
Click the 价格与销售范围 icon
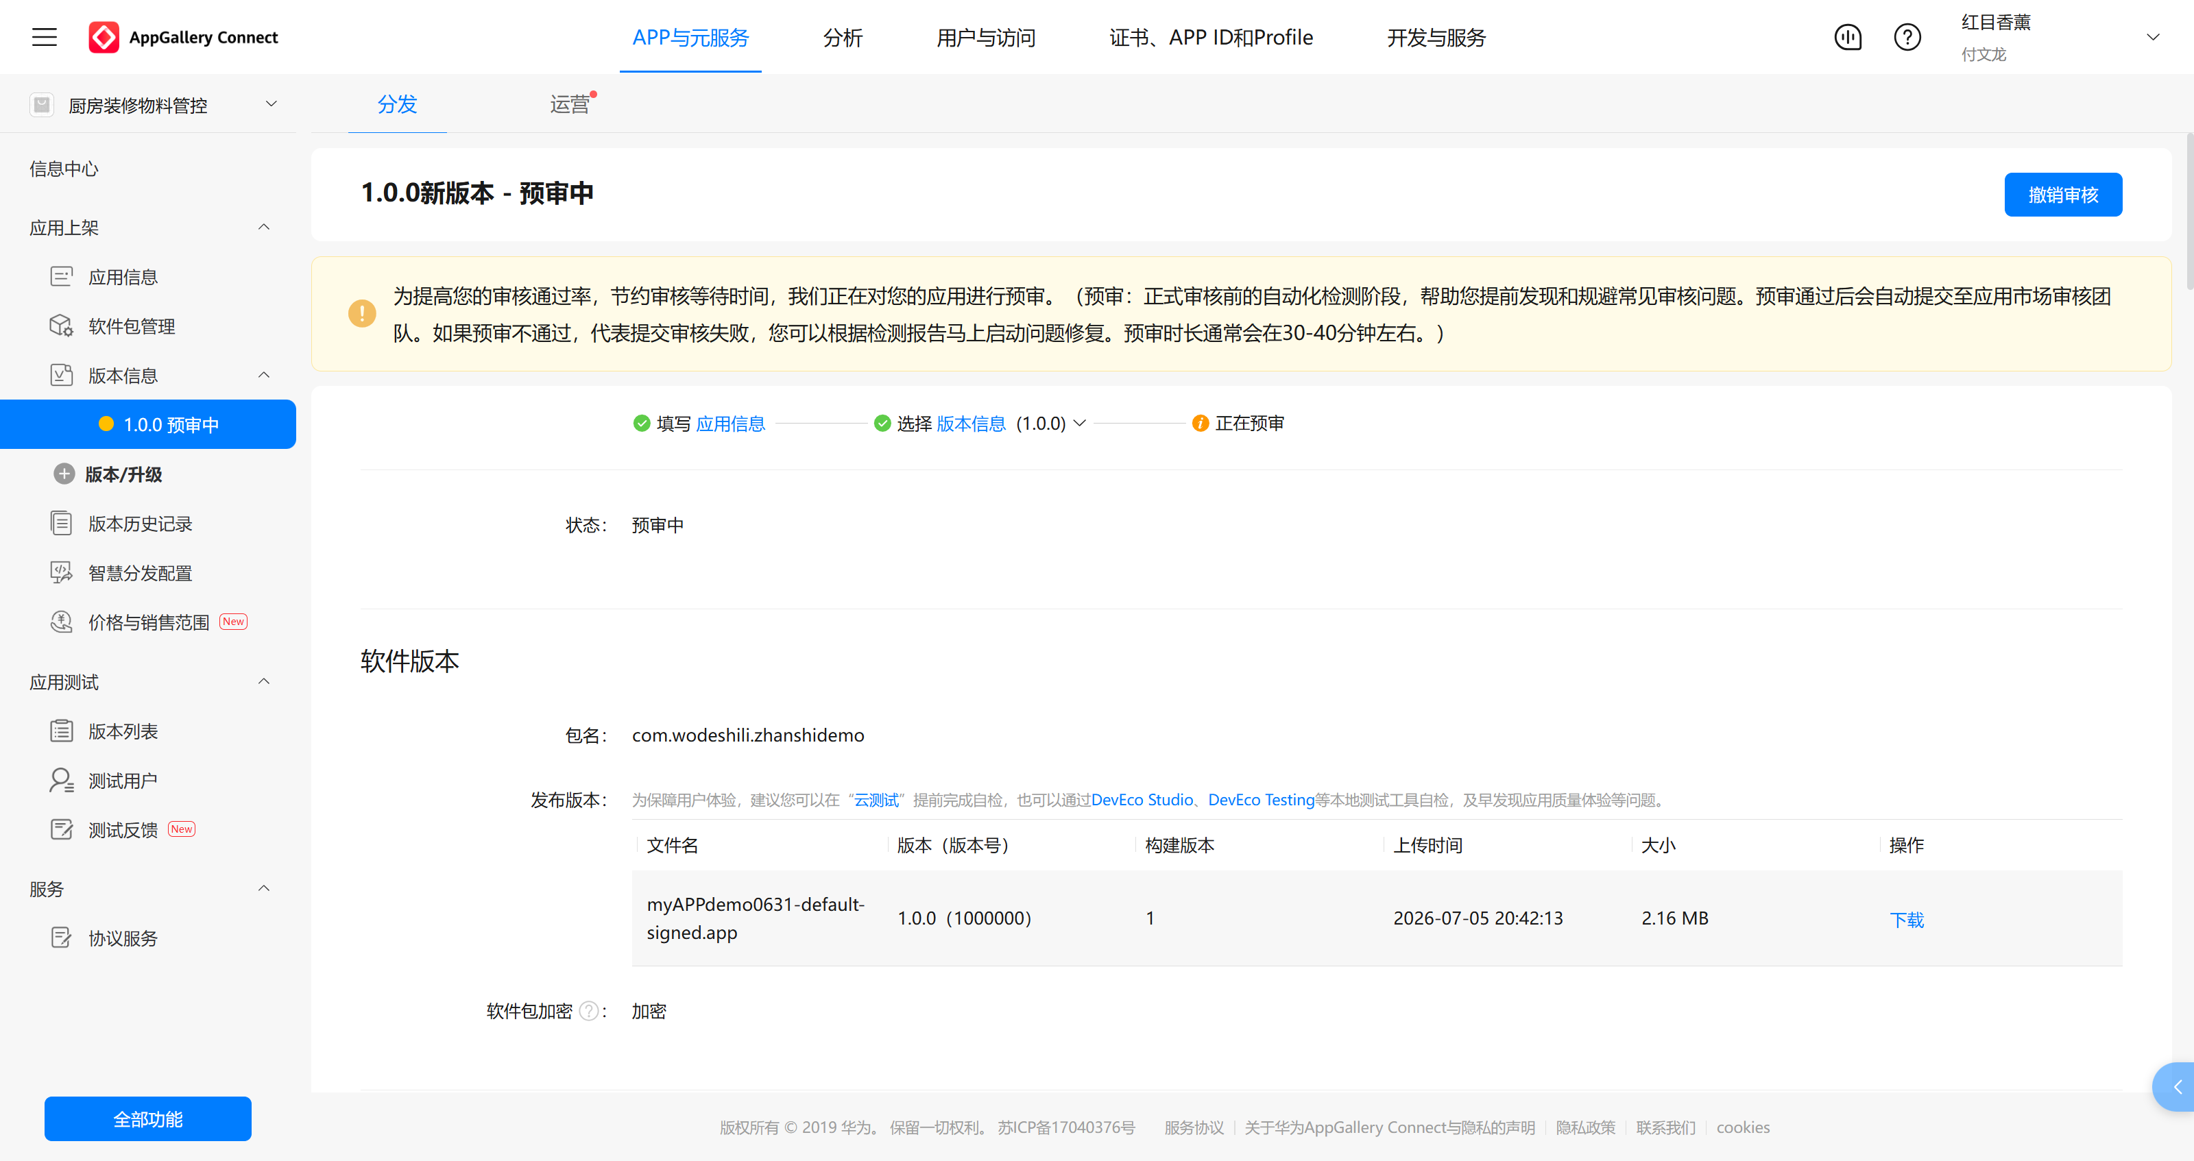(61, 622)
